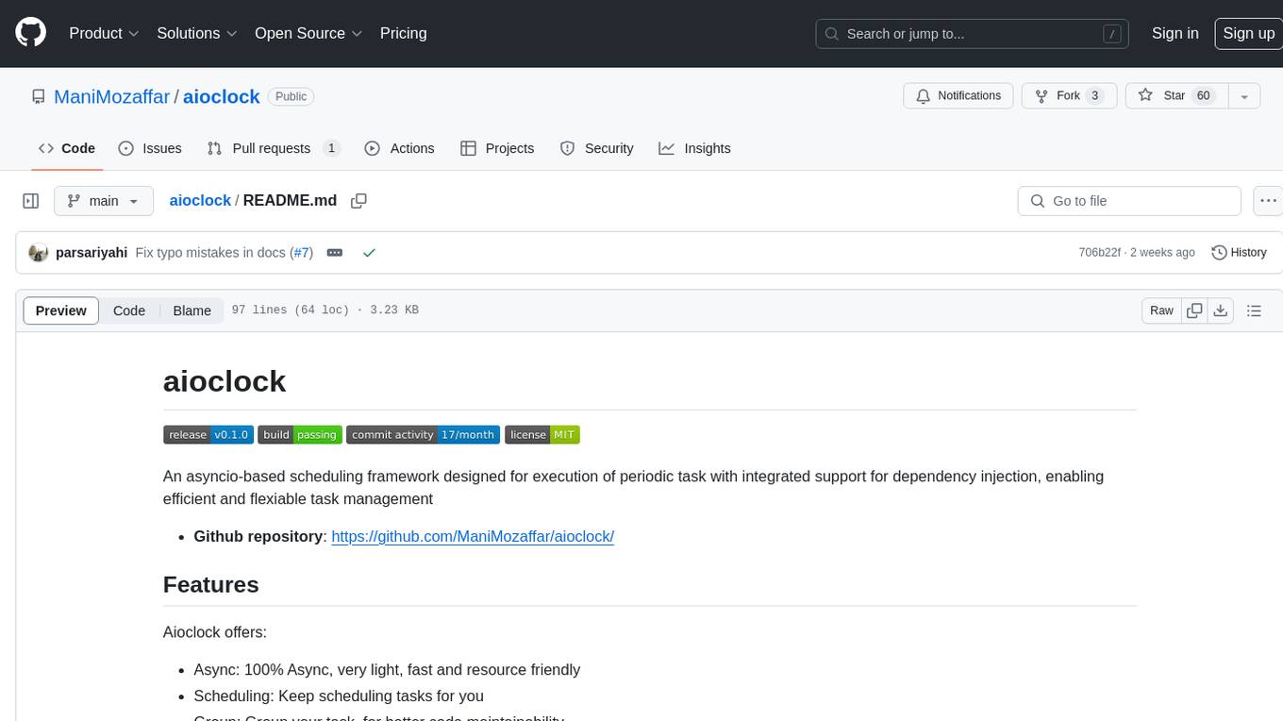Screen dimensions: 1283x721
Task: Open the github.com/ManiMozaffar/aioclock/ URL
Action: tap(473, 536)
